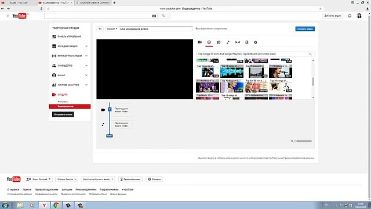371x209 pixels.
Task: Select the Creative Commons videos tab icon
Action: pos(209,42)
